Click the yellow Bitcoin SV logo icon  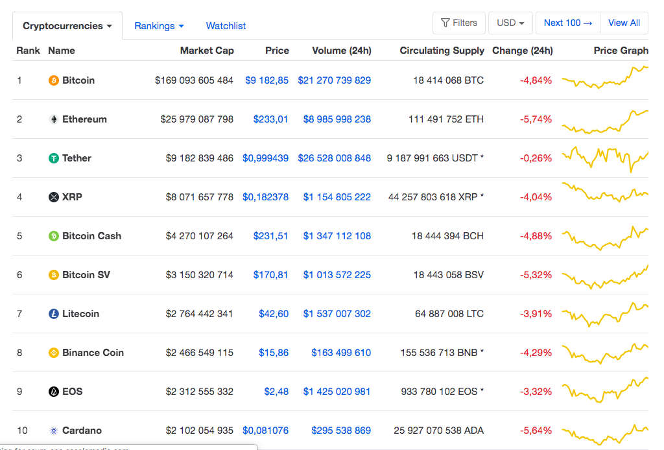[53, 275]
